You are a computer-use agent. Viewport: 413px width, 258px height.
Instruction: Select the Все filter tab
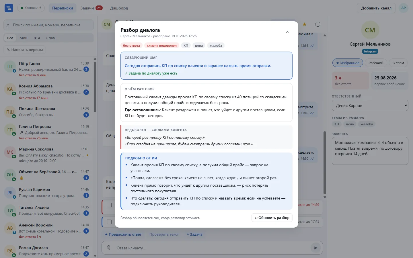10,38
